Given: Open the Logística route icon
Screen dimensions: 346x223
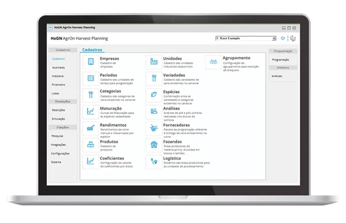Looking at the screenshot, I should [154, 161].
